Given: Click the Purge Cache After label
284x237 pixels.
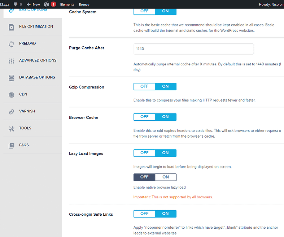Looking at the screenshot, I should (x=87, y=48).
